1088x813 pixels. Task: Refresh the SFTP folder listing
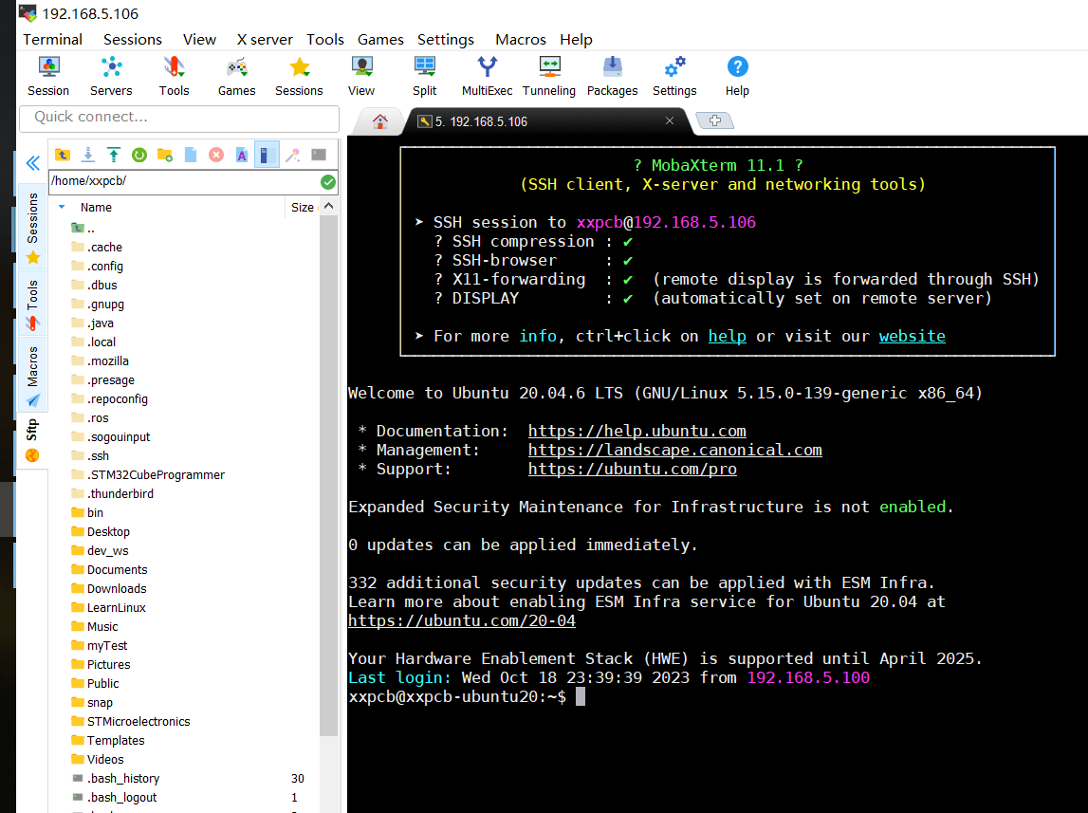click(139, 155)
